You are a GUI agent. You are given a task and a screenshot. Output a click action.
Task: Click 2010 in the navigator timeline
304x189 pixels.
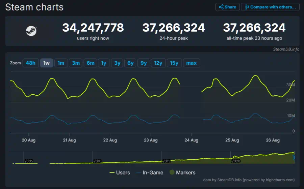[97, 161]
